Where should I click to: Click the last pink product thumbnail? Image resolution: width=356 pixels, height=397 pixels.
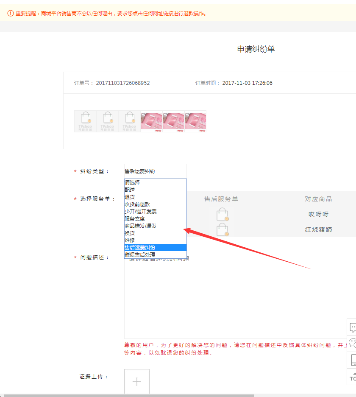[x=195, y=121]
